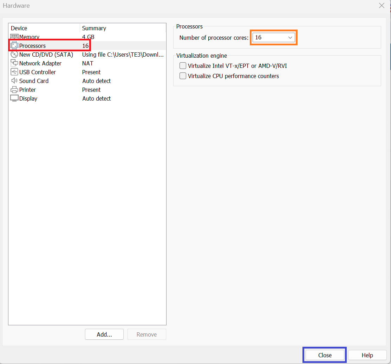The image size is (391, 364).
Task: Click the Display monitor icon
Action: click(x=14, y=98)
